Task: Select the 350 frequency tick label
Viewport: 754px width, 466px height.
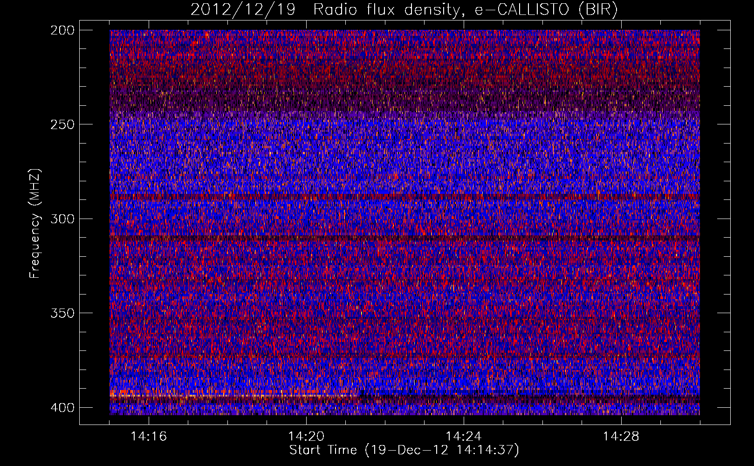Action: pos(62,313)
